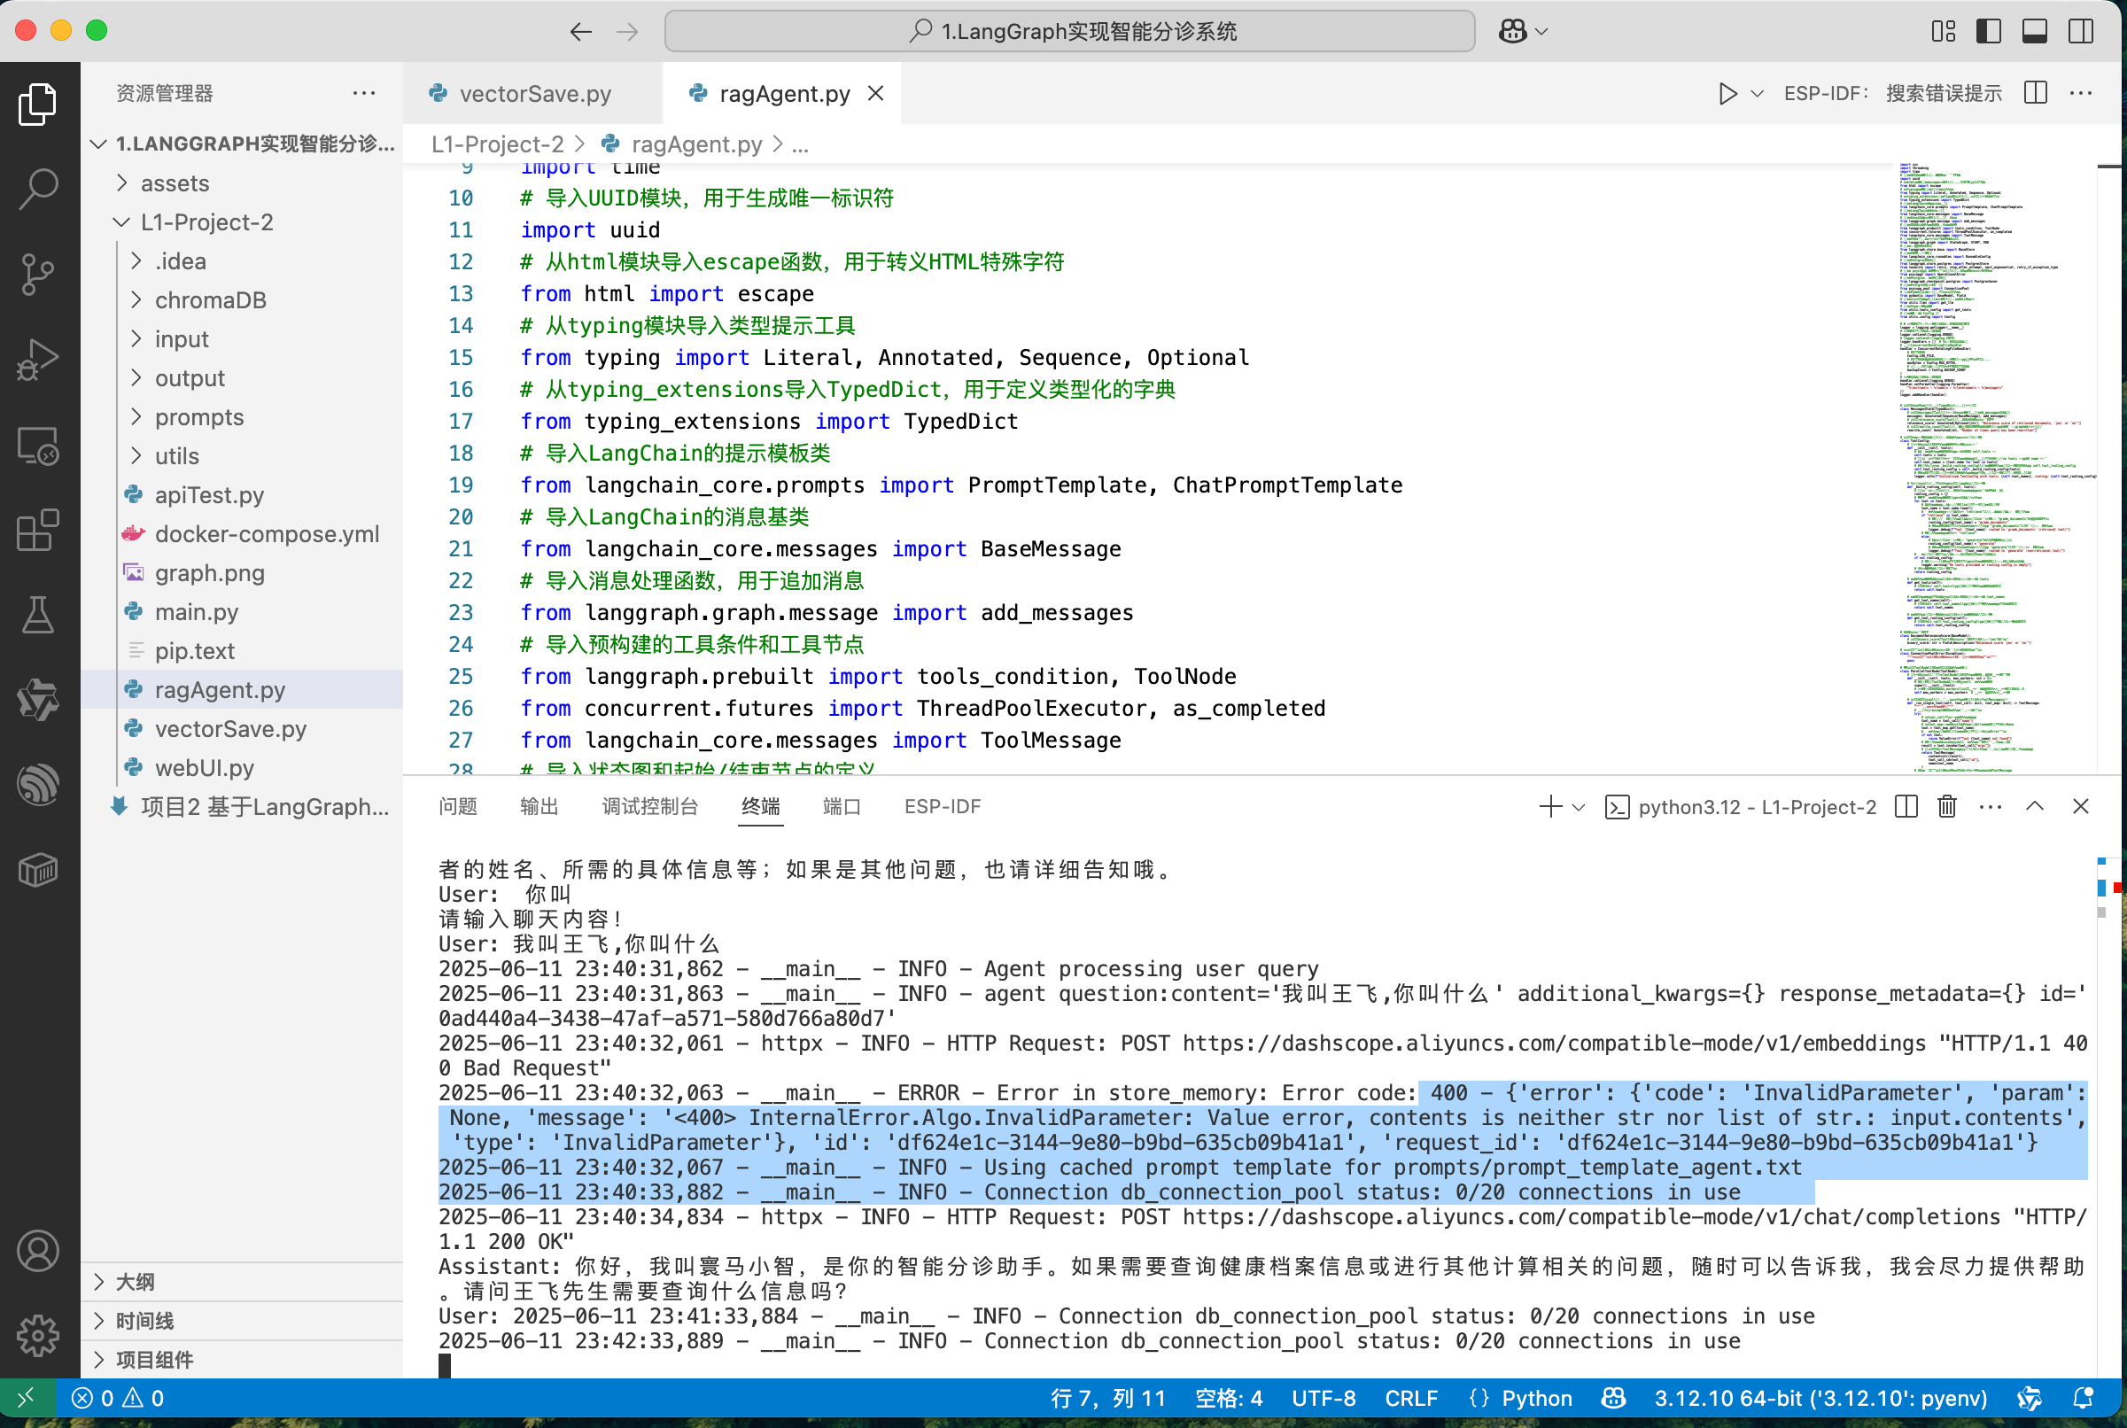The width and height of the screenshot is (2127, 1428).
Task: Split the editor right
Action: pyautogui.click(x=2035, y=93)
